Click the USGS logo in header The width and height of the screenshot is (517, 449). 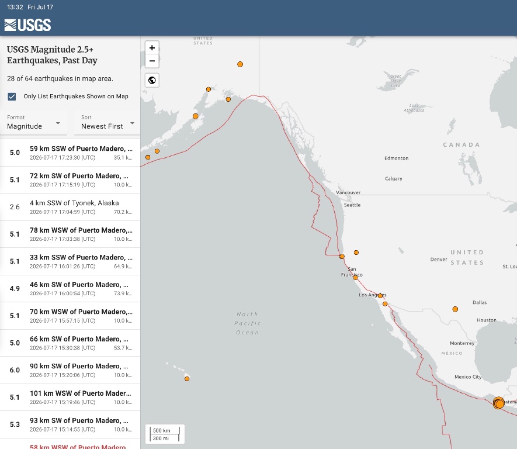(x=27, y=25)
